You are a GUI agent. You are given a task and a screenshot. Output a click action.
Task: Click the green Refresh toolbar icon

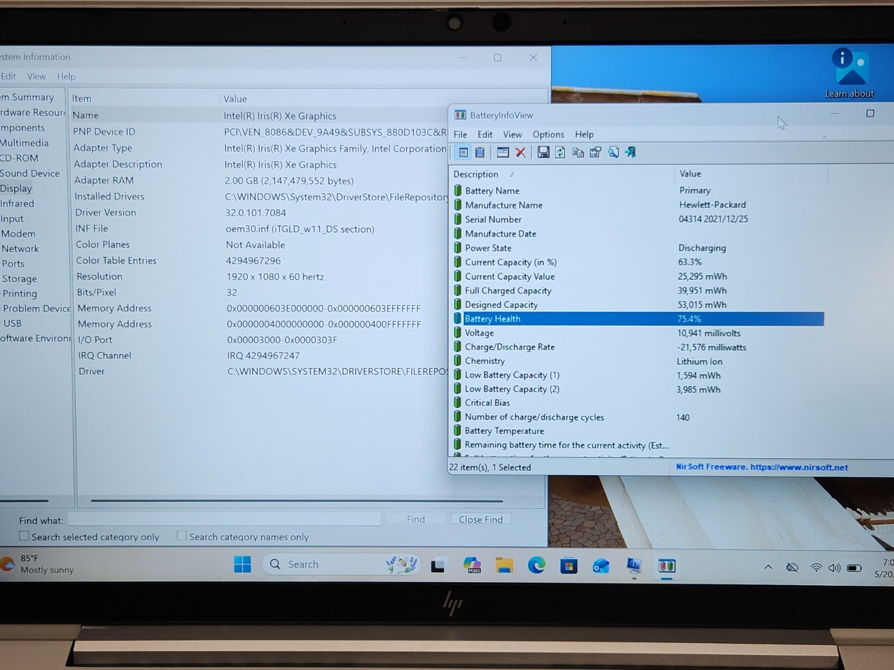pos(560,152)
